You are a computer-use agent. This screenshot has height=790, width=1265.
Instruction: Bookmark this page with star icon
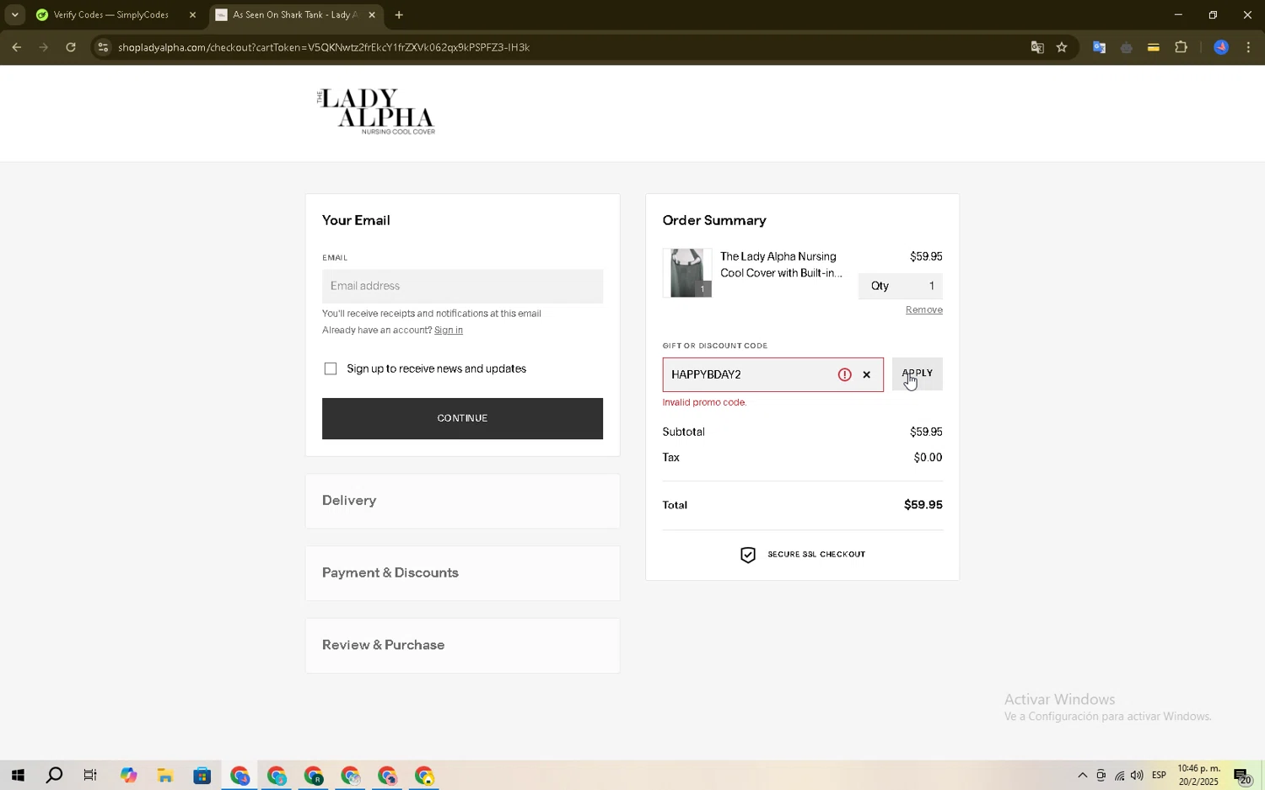point(1062,47)
